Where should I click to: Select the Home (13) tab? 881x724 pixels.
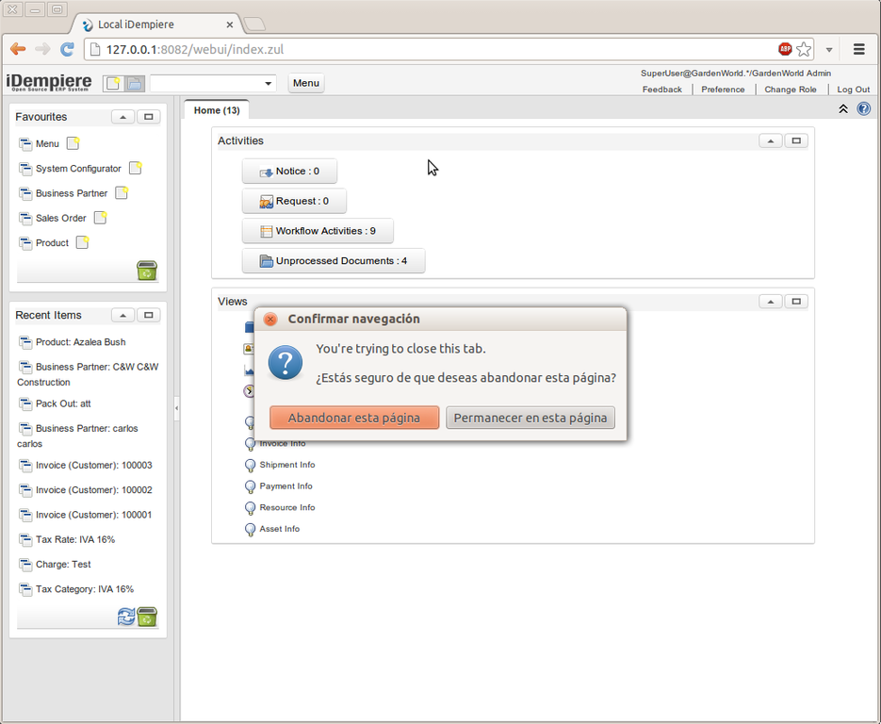(217, 110)
